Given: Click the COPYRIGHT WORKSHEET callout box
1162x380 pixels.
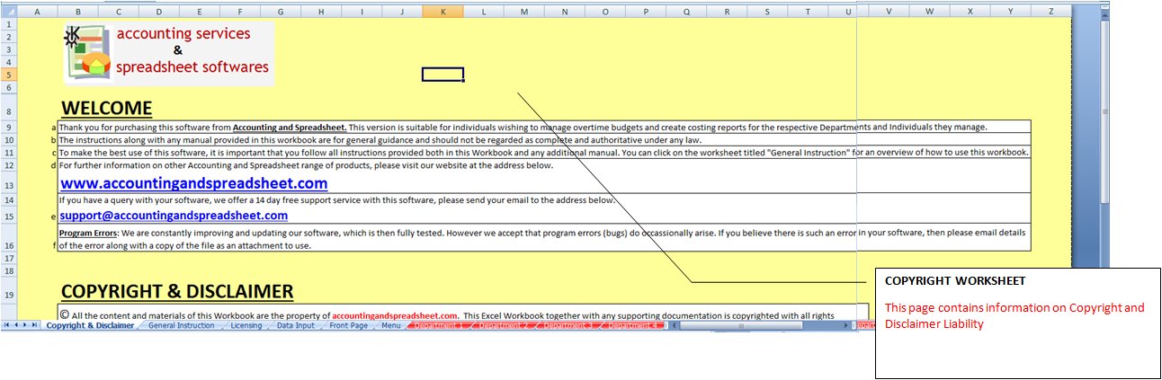Looking at the screenshot, I should point(1016,322).
